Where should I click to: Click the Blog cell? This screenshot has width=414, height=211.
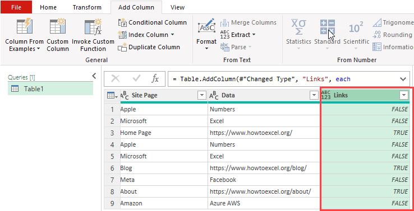[164, 168]
